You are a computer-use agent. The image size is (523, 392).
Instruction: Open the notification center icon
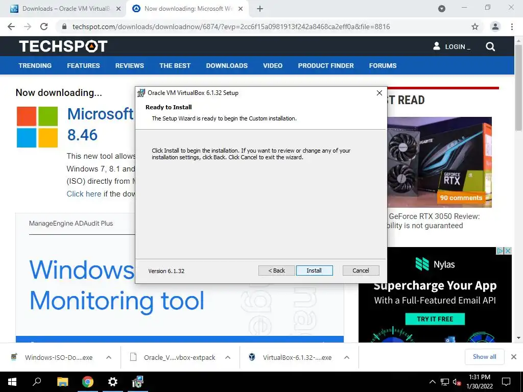pos(506,382)
